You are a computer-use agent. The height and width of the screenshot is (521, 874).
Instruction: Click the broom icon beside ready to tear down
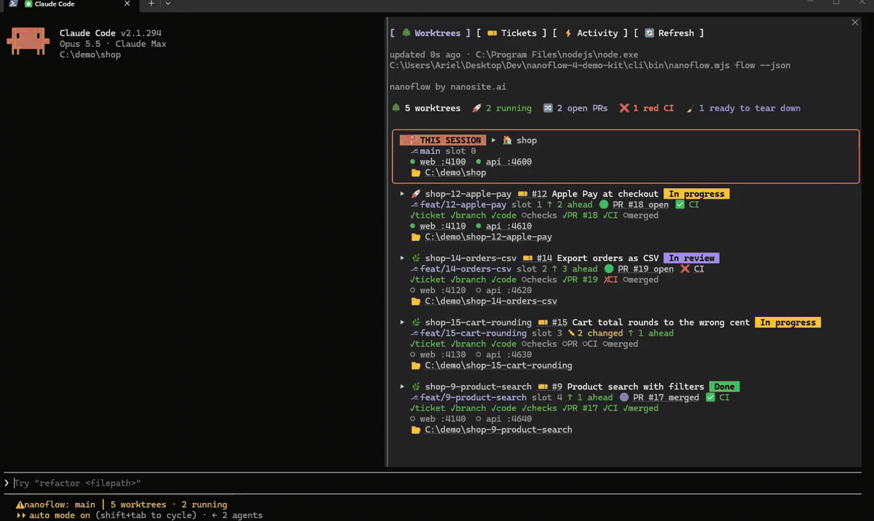coord(690,109)
